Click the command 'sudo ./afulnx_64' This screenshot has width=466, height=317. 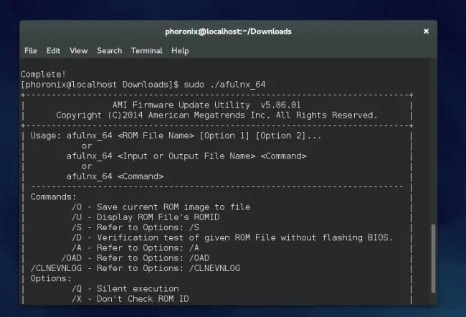(x=224, y=85)
